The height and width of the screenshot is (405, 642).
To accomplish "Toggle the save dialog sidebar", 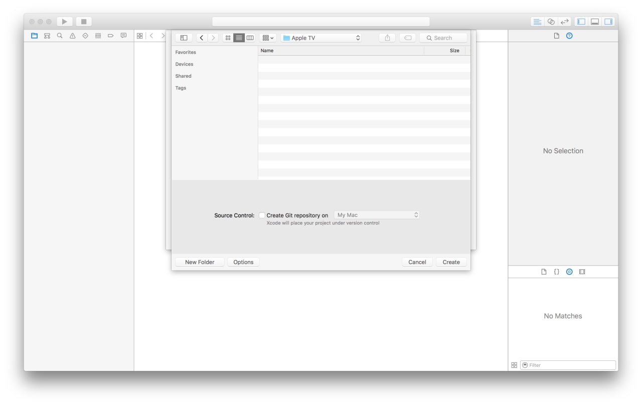I will (x=184, y=38).
